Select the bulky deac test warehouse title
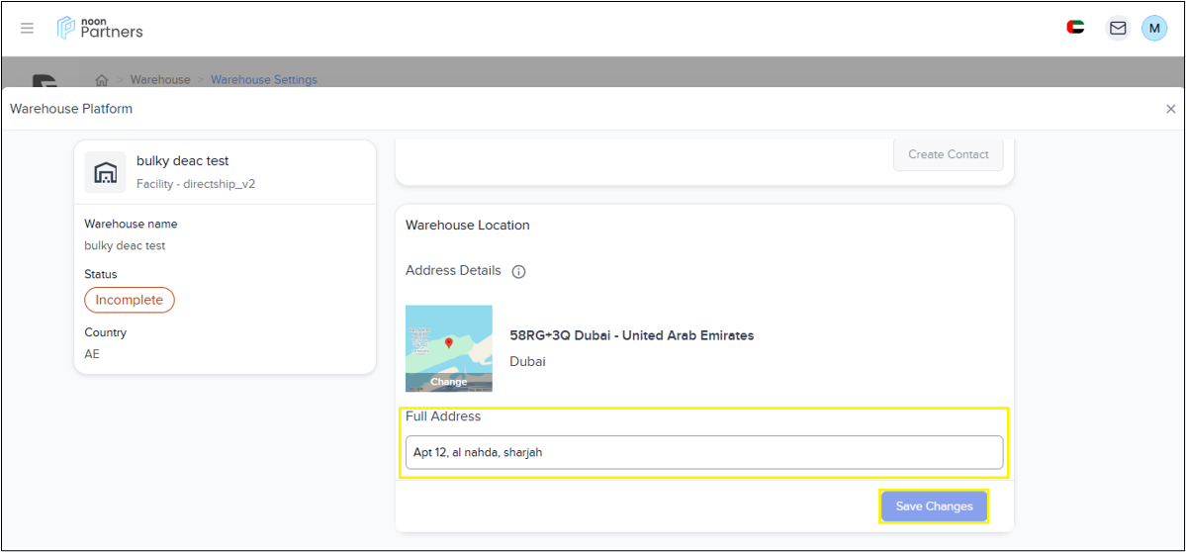Screen dimensions: 1186x552 click(x=183, y=160)
